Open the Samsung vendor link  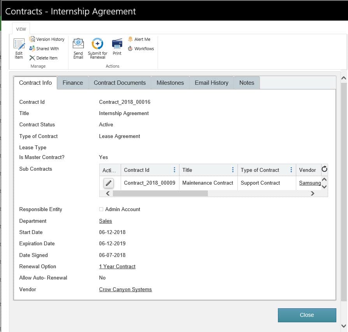(x=310, y=183)
